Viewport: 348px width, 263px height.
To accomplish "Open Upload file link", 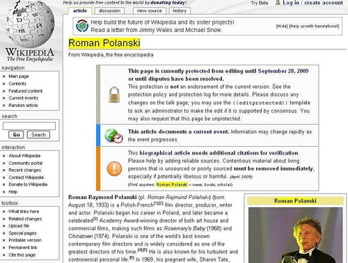I will (19, 226).
